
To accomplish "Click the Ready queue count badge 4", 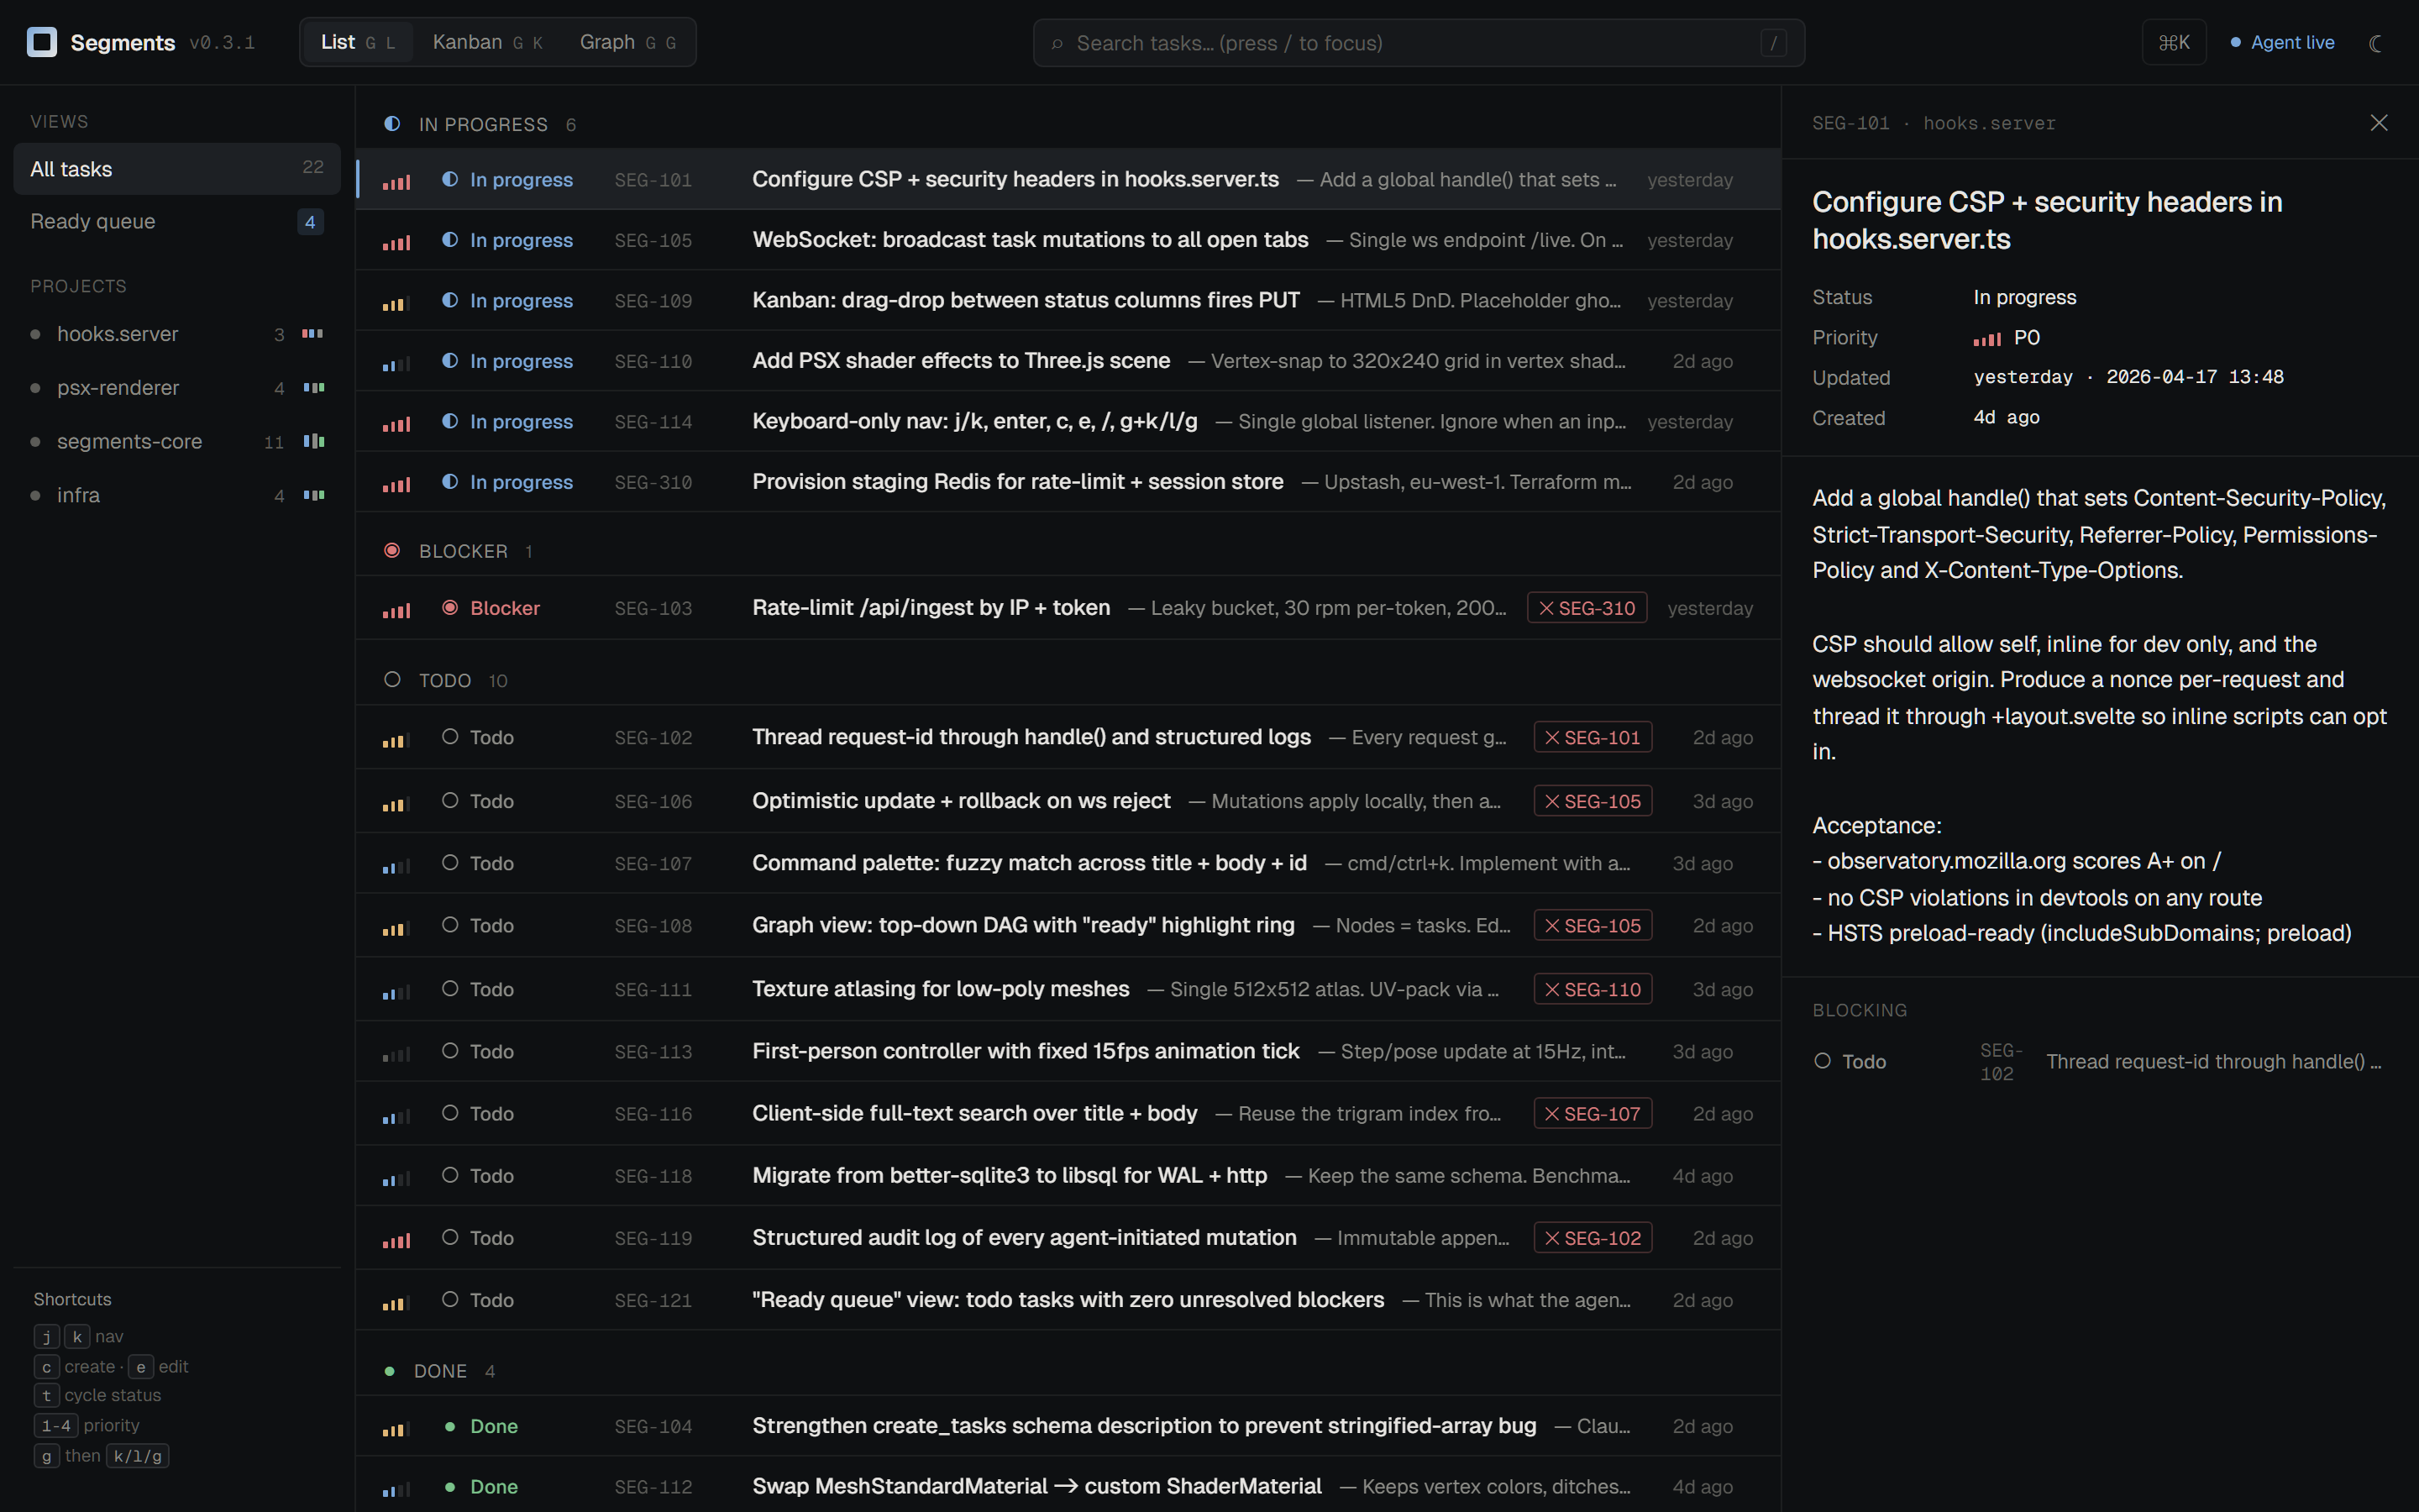I will pos(310,222).
